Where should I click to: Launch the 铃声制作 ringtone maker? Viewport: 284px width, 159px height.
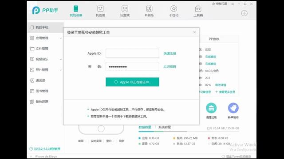tap(233, 110)
